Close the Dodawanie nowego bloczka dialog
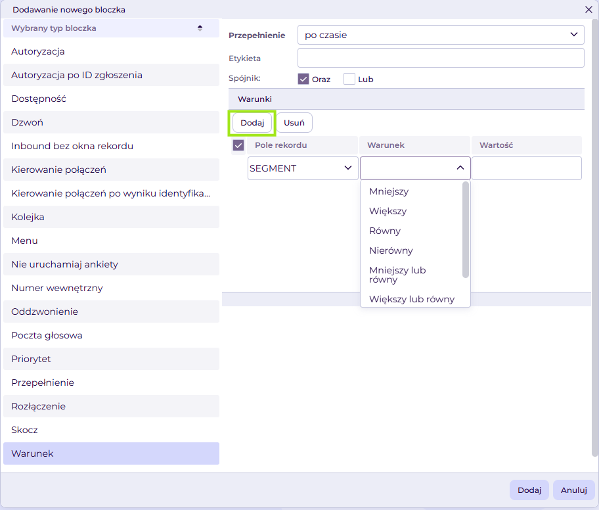The image size is (599, 510). [588, 10]
